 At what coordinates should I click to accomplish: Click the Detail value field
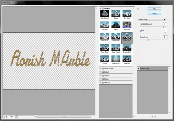(x=165, y=31)
